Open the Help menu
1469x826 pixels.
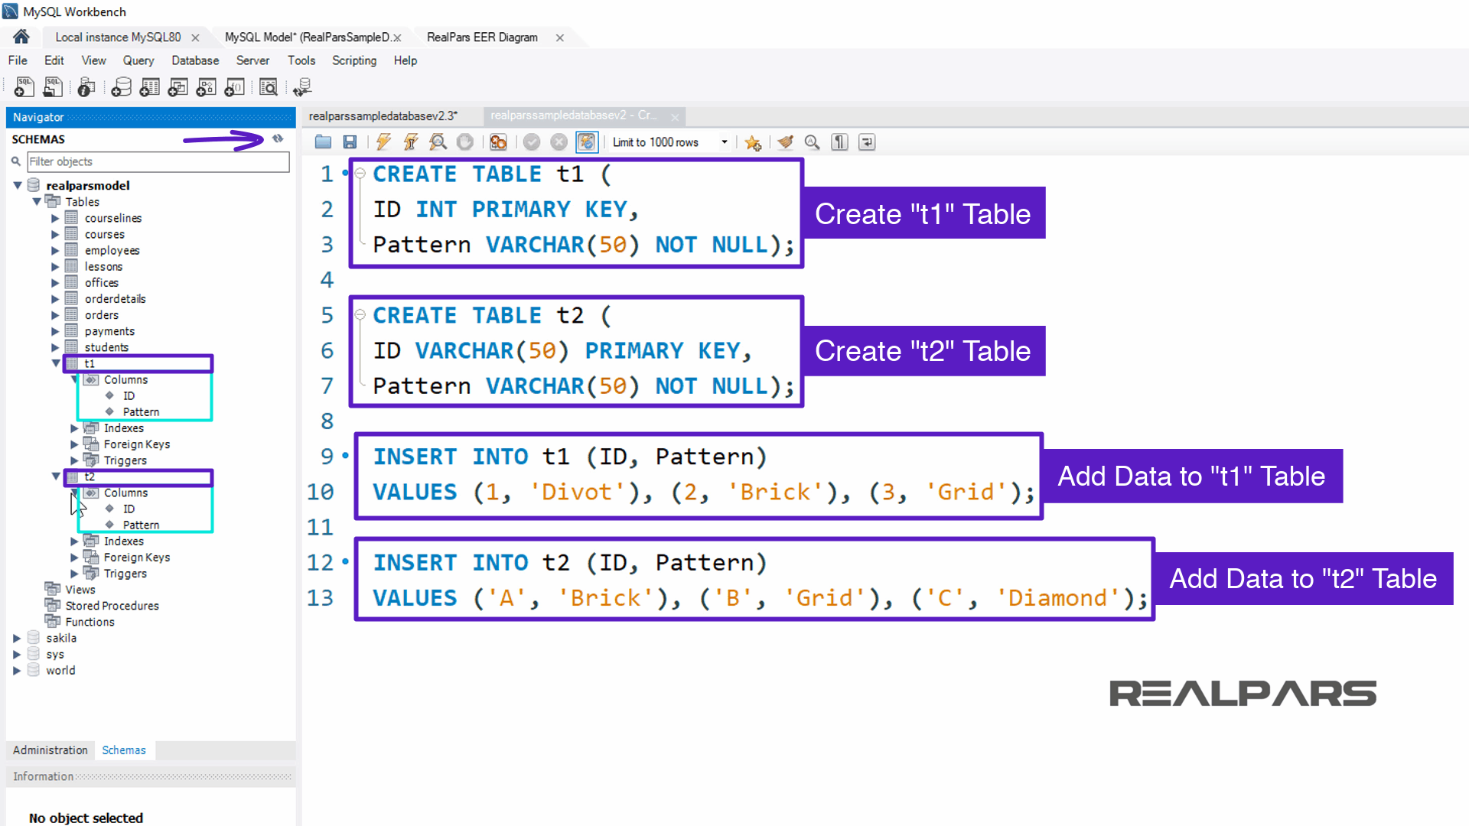pos(406,60)
